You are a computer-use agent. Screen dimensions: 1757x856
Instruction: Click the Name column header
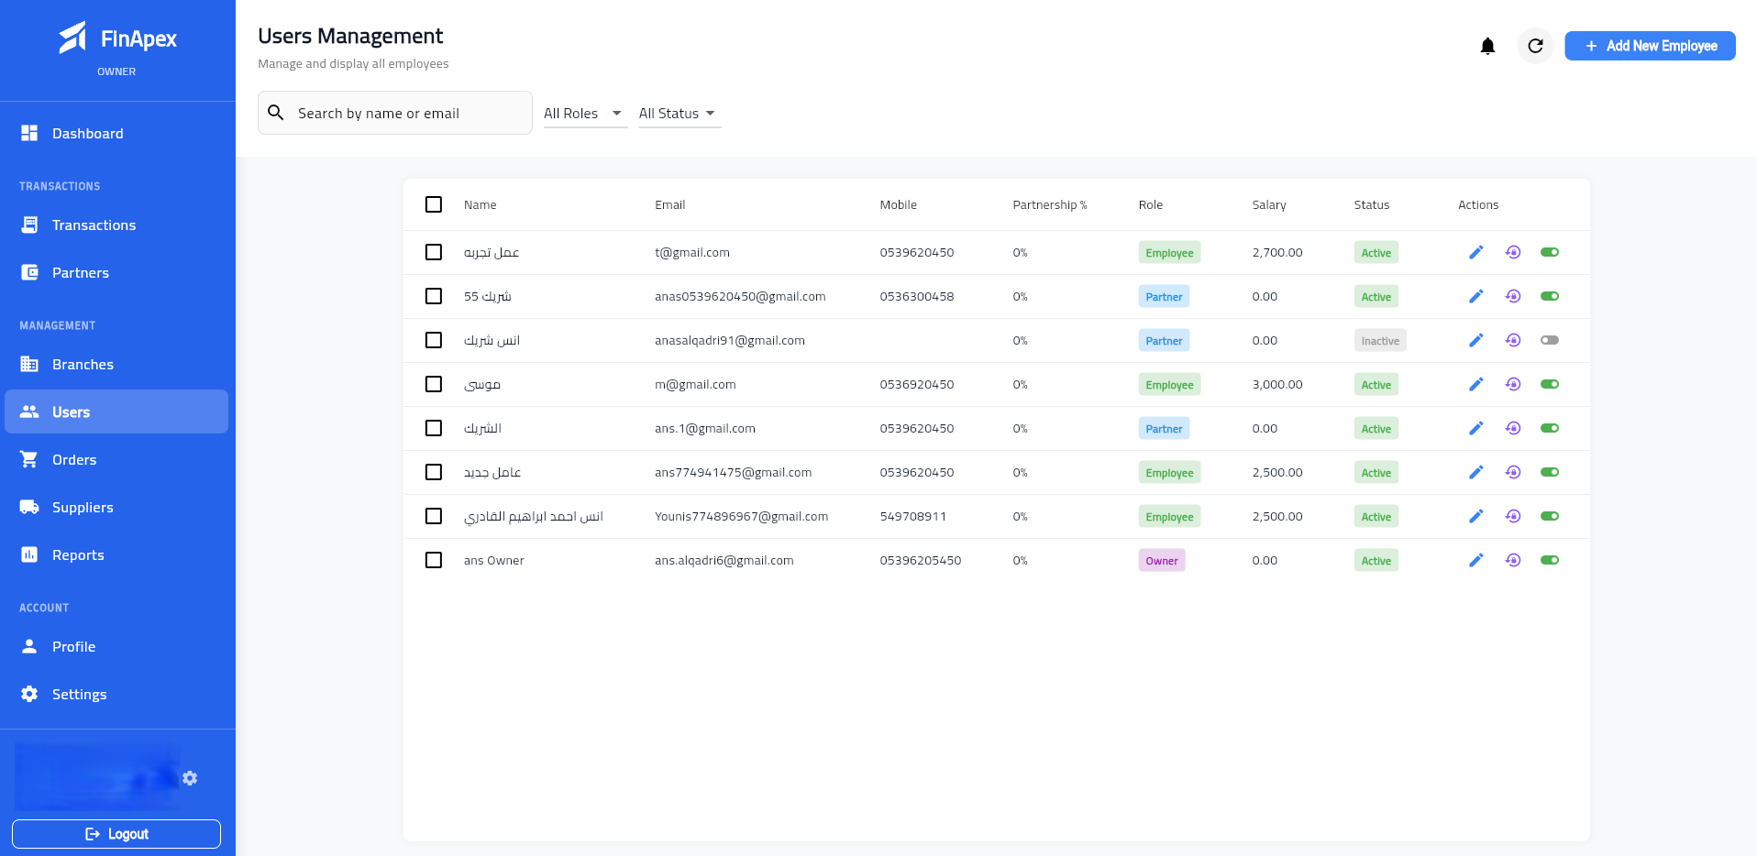[480, 204]
